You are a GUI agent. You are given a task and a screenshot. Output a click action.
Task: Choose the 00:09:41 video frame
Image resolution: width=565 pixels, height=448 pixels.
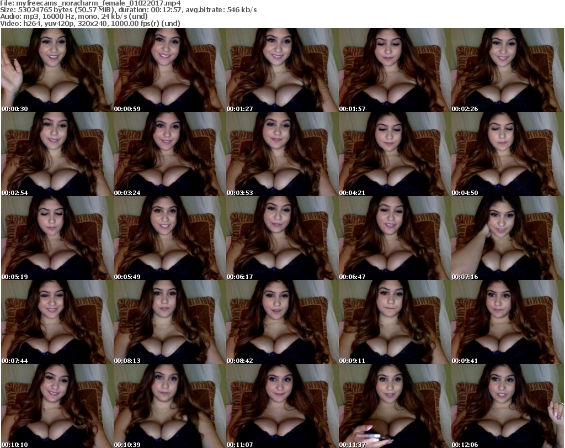pos(508,322)
